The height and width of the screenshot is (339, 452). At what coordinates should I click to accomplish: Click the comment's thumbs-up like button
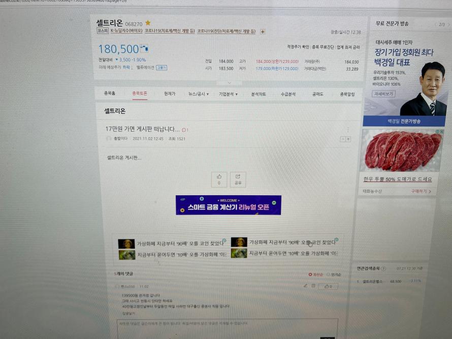click(328, 286)
